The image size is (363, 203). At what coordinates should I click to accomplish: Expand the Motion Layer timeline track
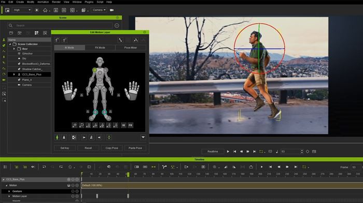9,196
